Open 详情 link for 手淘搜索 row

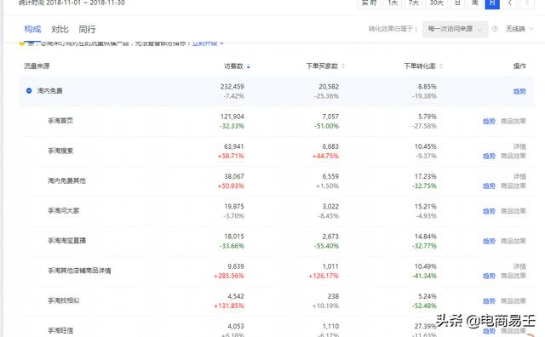click(x=519, y=146)
